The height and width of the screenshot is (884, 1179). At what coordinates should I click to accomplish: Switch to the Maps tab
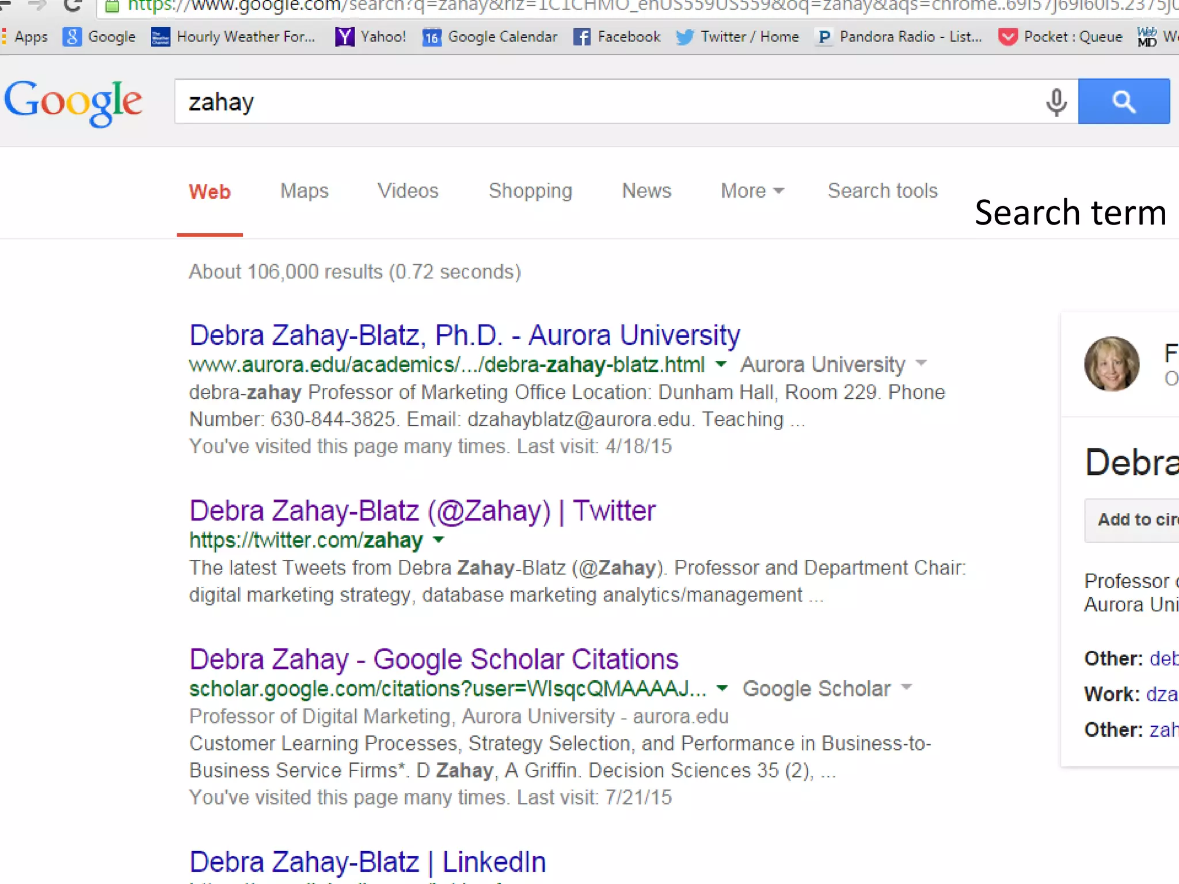[x=304, y=191]
